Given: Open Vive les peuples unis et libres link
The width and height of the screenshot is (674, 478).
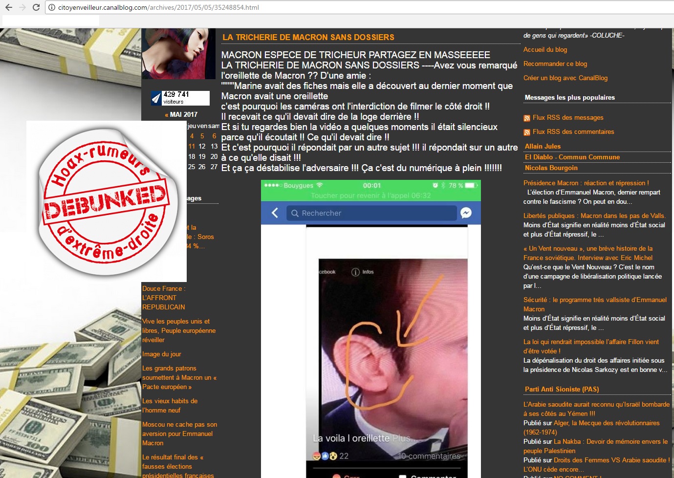Looking at the screenshot, I should 179,330.
